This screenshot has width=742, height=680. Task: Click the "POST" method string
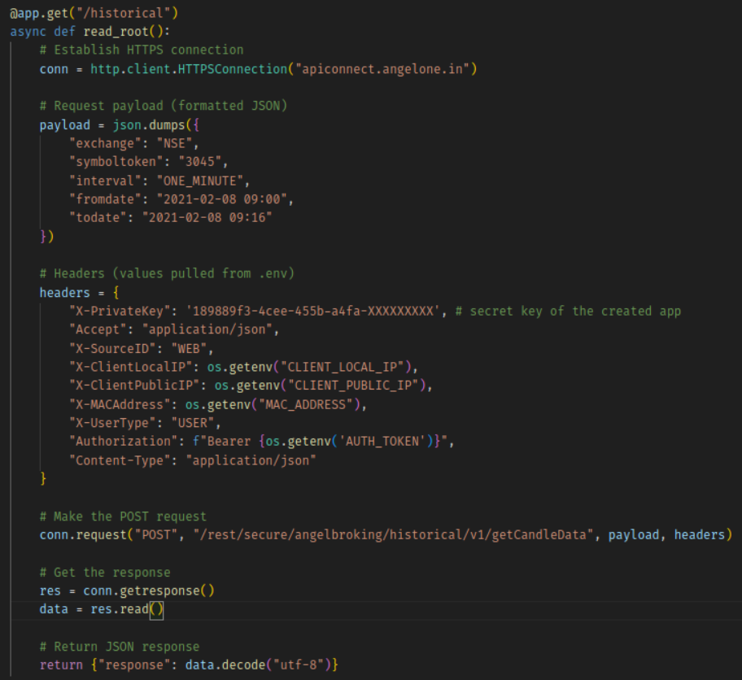click(156, 534)
